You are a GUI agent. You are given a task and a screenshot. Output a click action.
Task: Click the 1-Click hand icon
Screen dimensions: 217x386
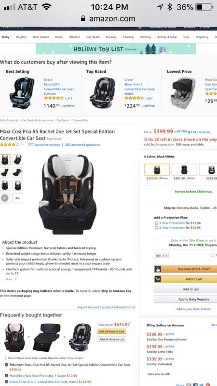tap(158, 269)
